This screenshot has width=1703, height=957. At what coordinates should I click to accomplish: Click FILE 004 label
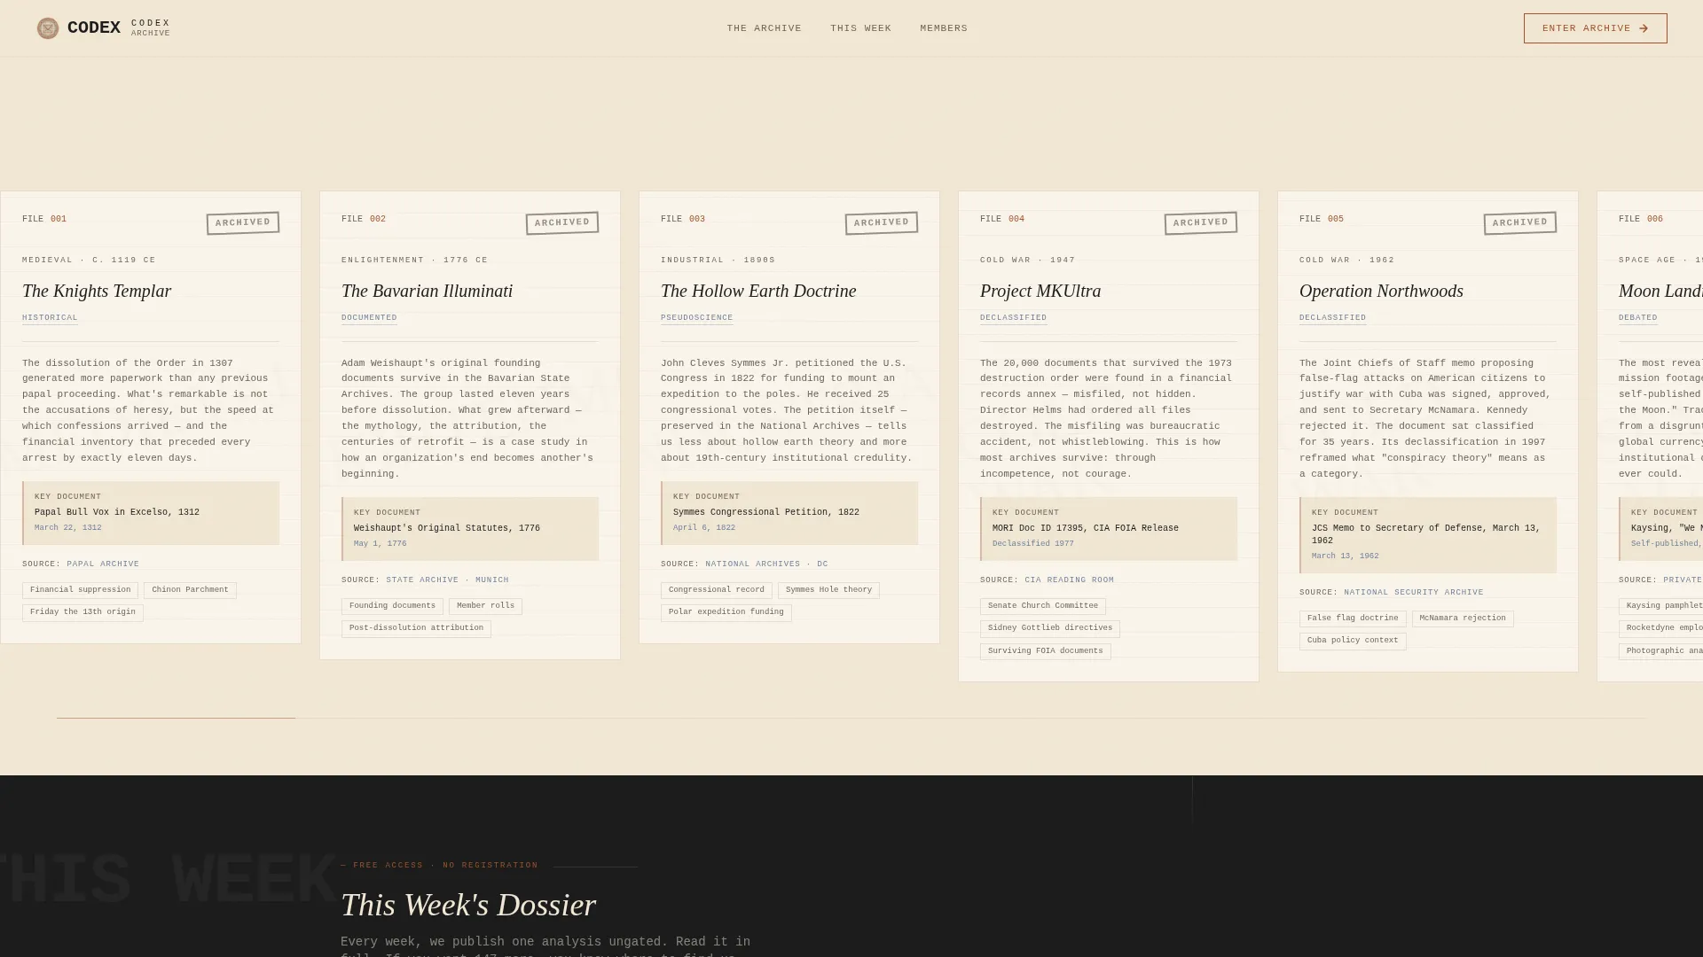(1002, 219)
